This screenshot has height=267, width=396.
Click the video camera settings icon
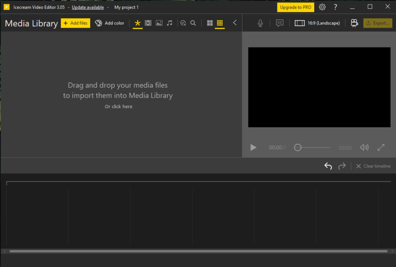coord(354,23)
